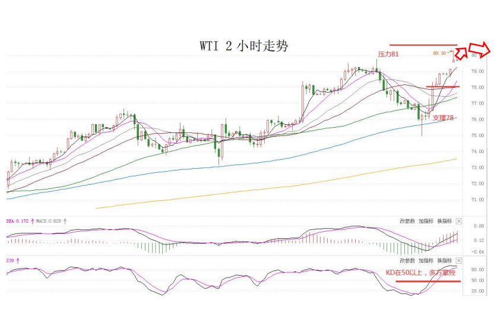Screen dimensions: 494x319
Task: Click the 80.30 high price label
Action: click(x=439, y=53)
